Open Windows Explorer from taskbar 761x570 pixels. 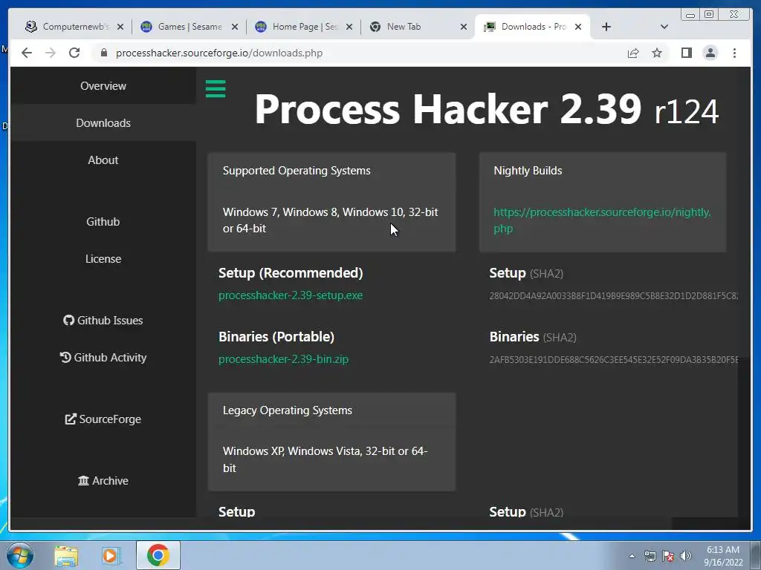tap(66, 555)
